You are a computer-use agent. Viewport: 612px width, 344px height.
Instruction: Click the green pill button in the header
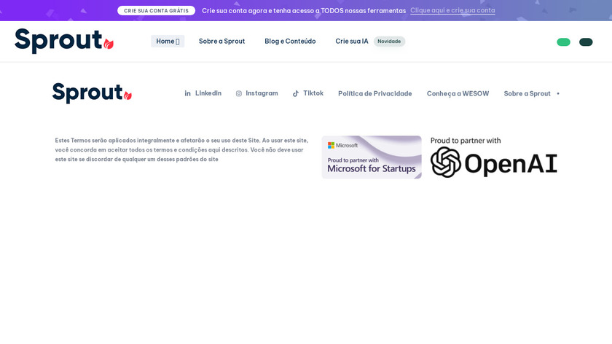point(563,42)
